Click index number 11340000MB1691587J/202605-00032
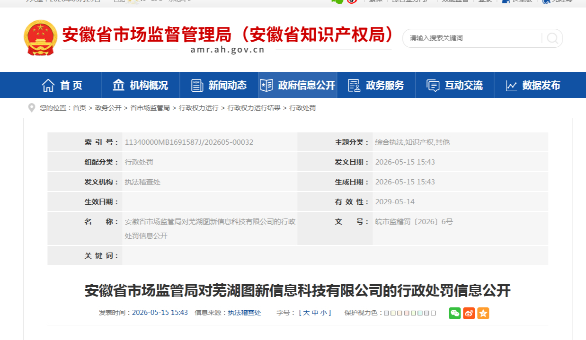The width and height of the screenshot is (586, 340). [x=189, y=142]
